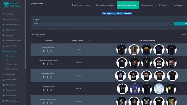Screen dimensions: 187x105
Task: Sort by the Keywords column header
Action: point(48,40)
